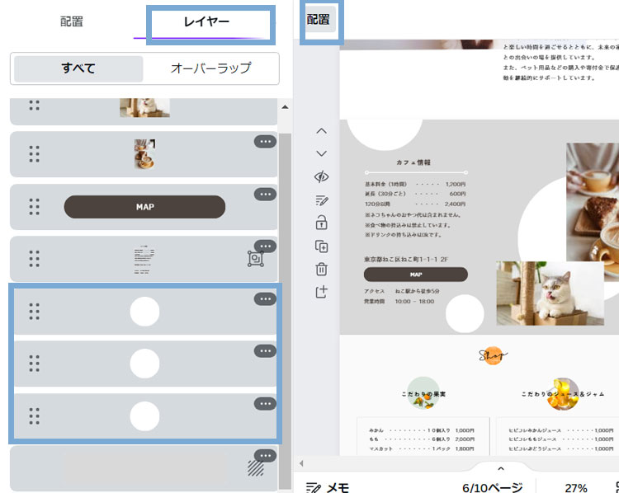This screenshot has height=493, width=619.
Task: Click the layer list scrollbar up arrow
Action: click(x=285, y=107)
